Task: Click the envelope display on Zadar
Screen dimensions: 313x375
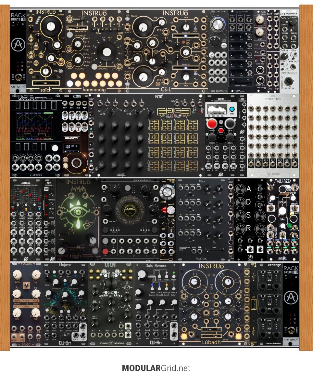Action: tap(217, 109)
